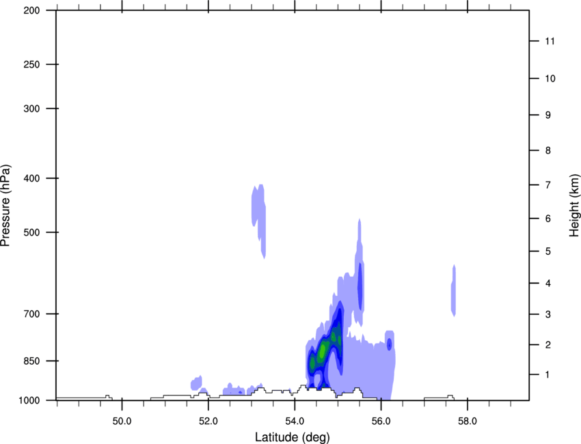
Task: Click the 5 km height label
Action: [548, 251]
